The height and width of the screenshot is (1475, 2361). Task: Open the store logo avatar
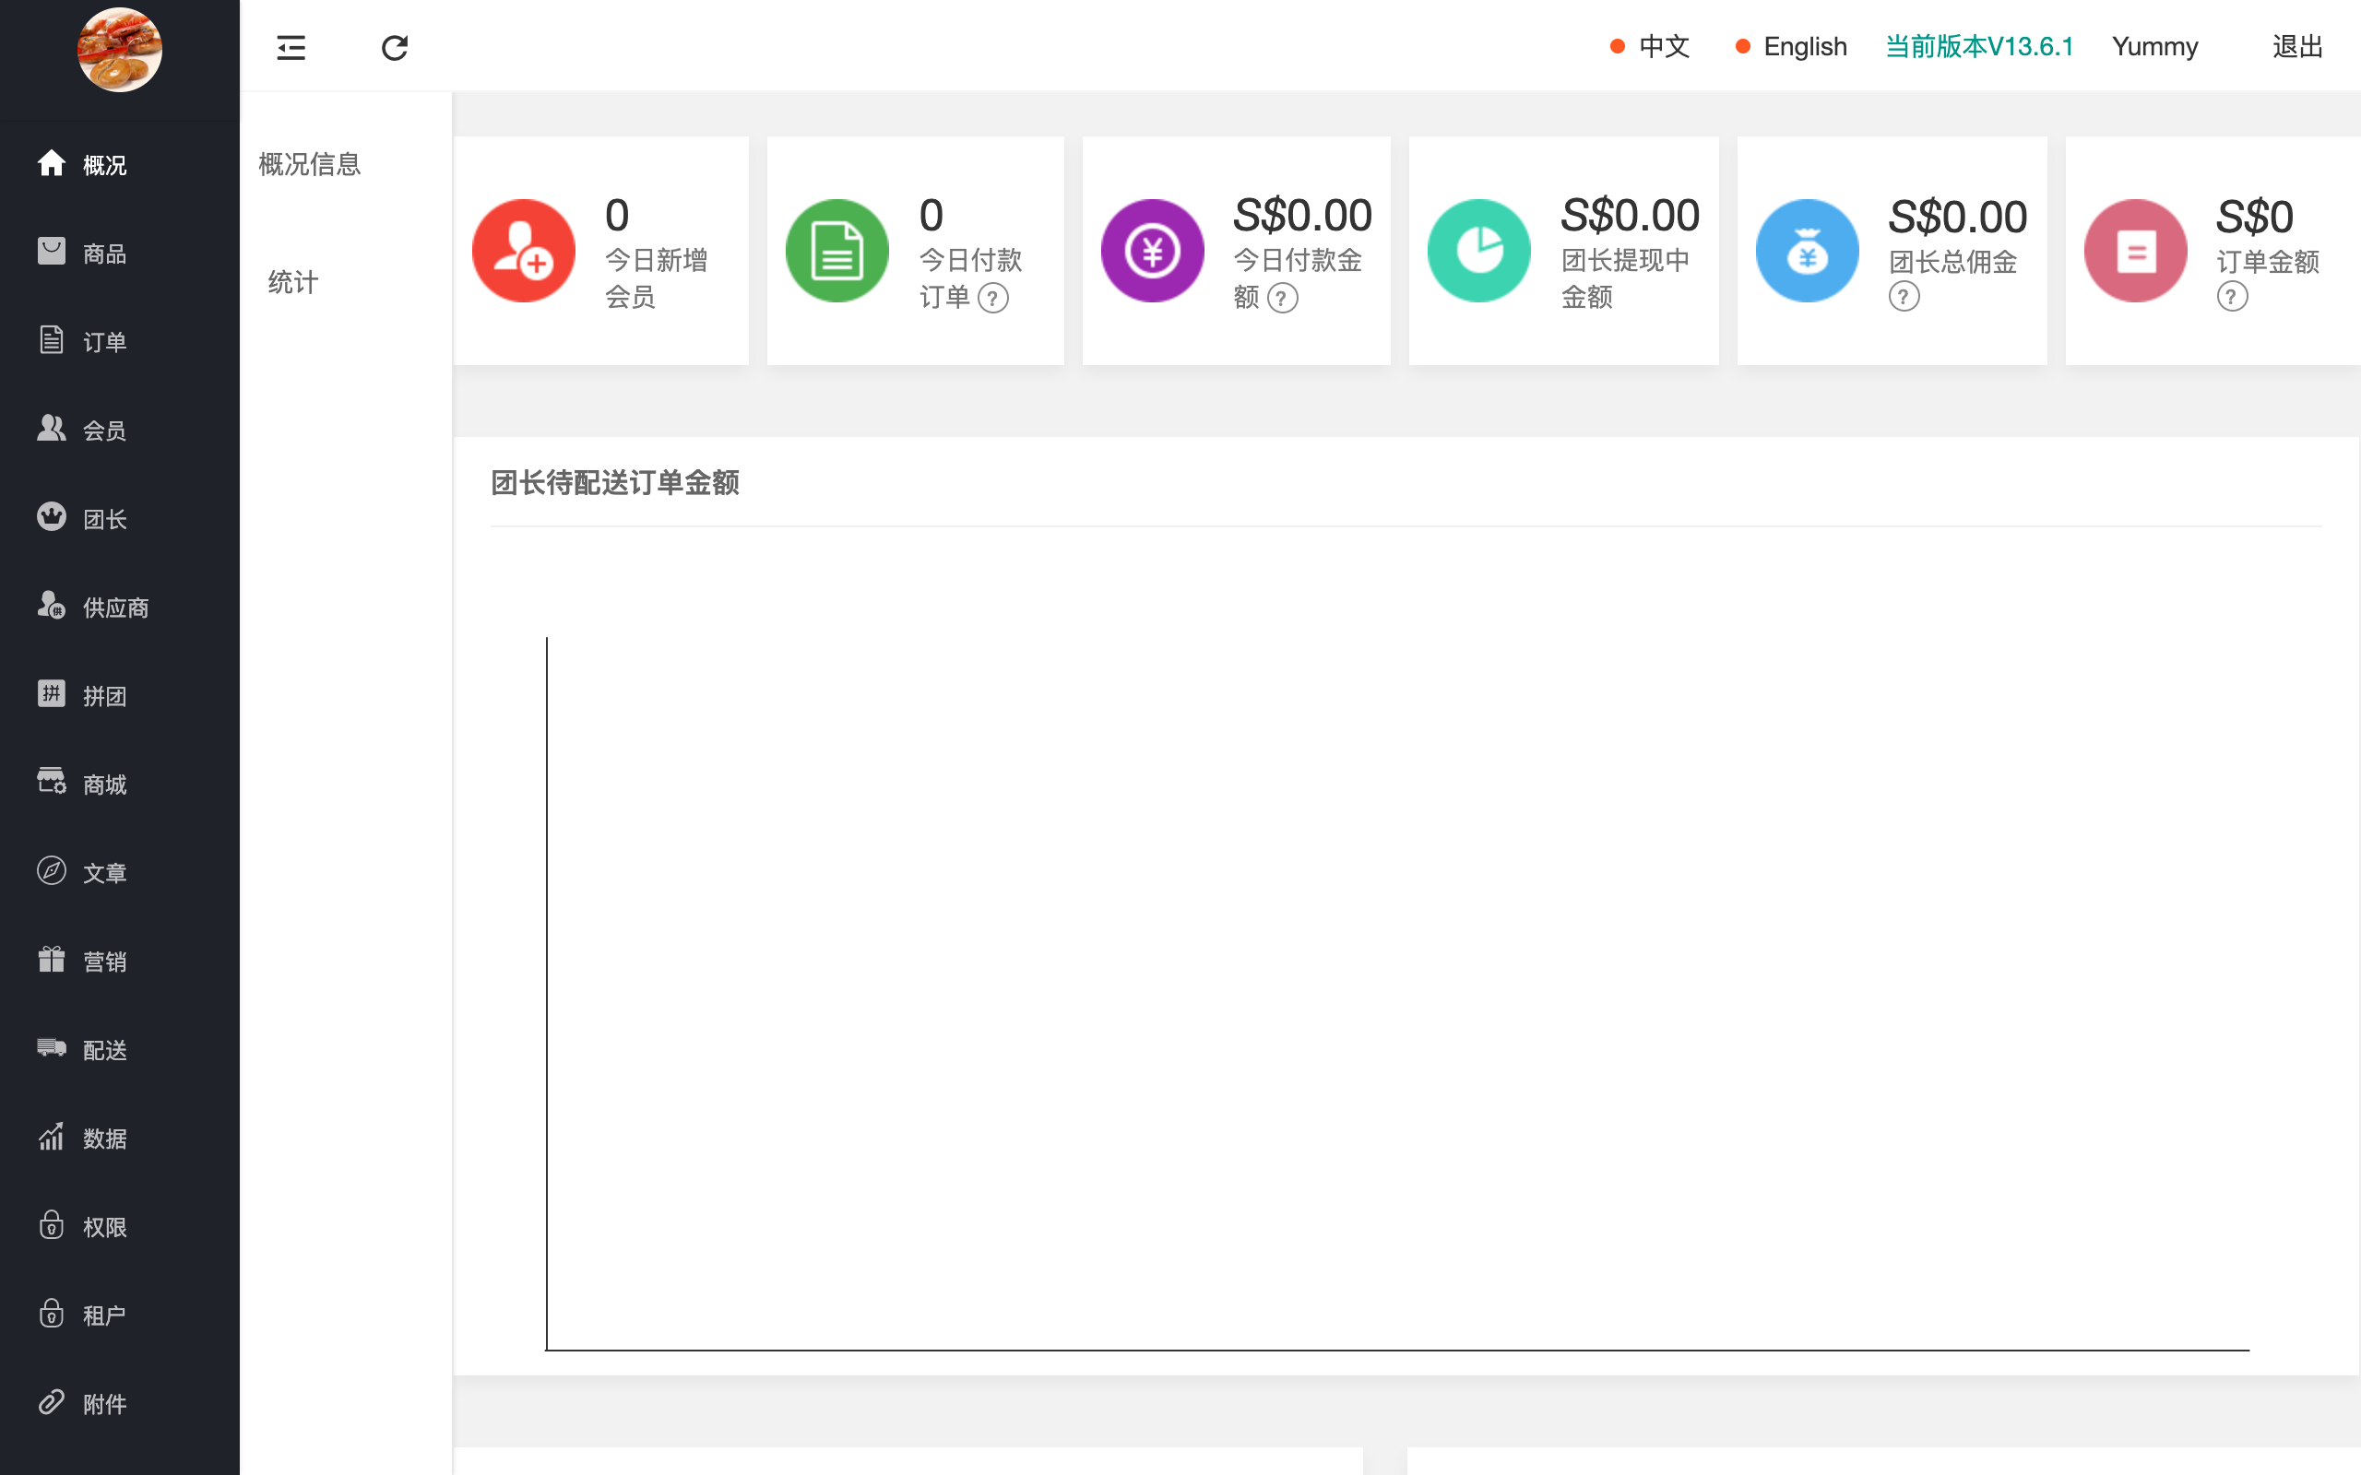pos(120,50)
